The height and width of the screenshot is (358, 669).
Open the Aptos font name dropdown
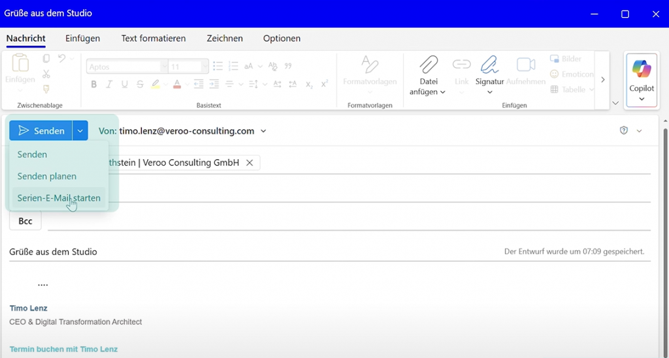pyautogui.click(x=164, y=67)
